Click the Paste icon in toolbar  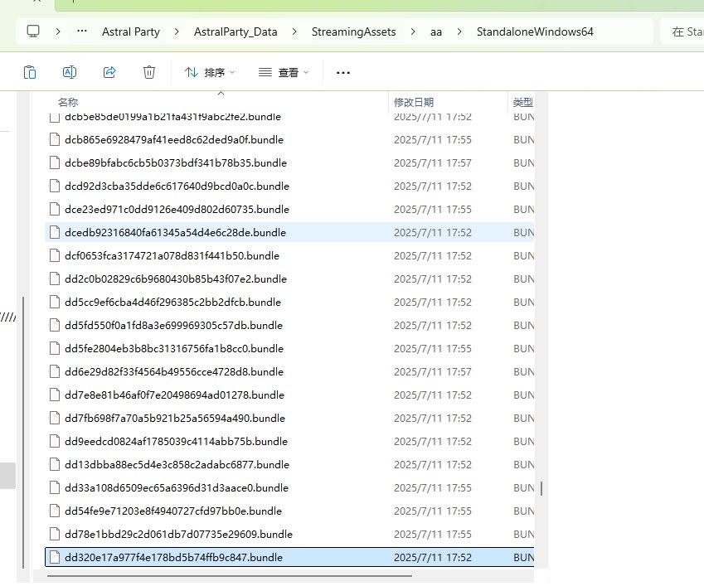click(30, 72)
